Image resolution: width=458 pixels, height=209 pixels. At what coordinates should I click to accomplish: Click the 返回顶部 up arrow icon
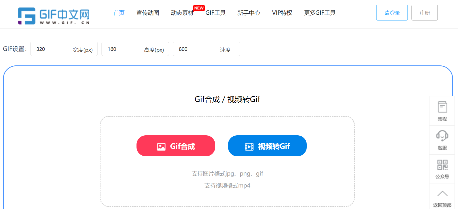pyautogui.click(x=442, y=194)
